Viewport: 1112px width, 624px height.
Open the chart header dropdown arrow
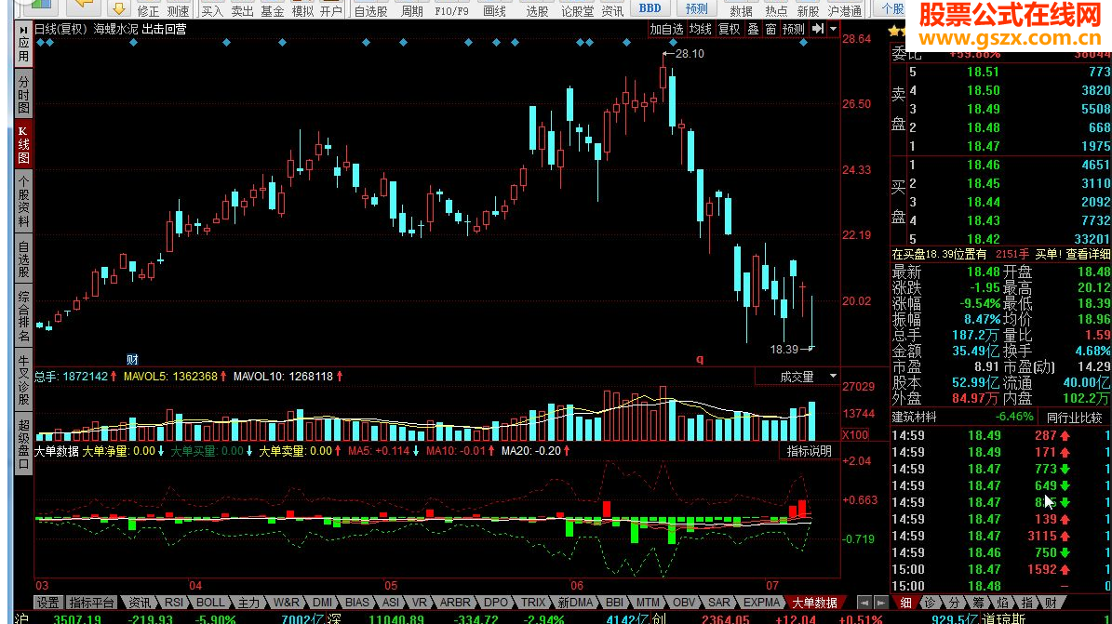coord(833,29)
